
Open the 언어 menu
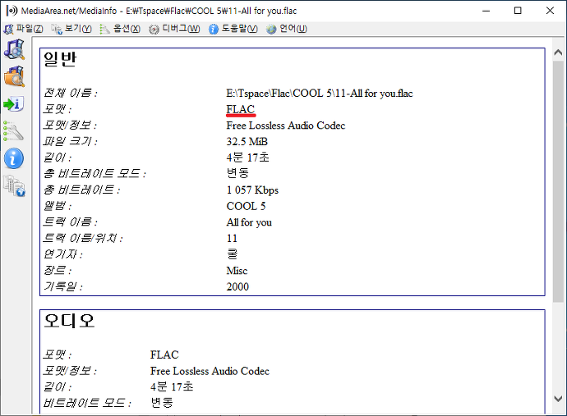coord(287,29)
